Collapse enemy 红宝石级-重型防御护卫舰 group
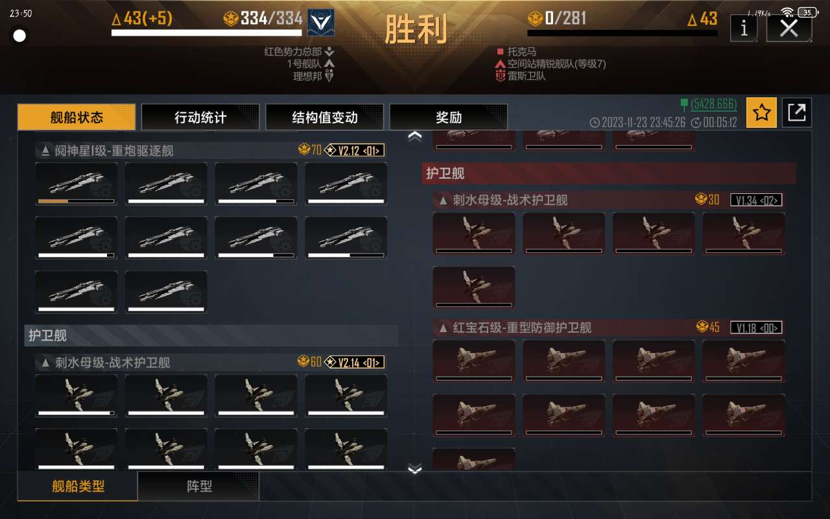This screenshot has width=830, height=519. (x=444, y=328)
